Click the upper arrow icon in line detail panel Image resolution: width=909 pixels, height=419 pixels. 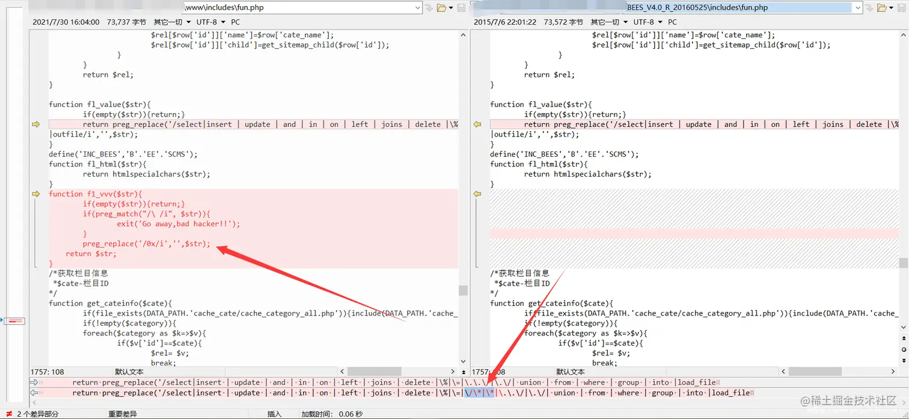[34, 382]
